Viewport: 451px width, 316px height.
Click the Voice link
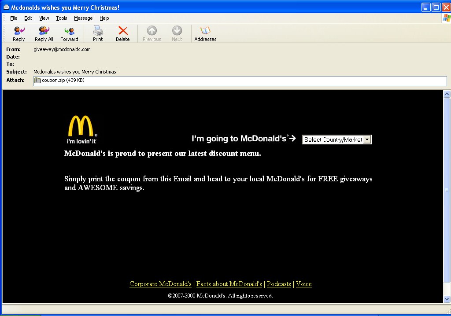[x=304, y=284]
